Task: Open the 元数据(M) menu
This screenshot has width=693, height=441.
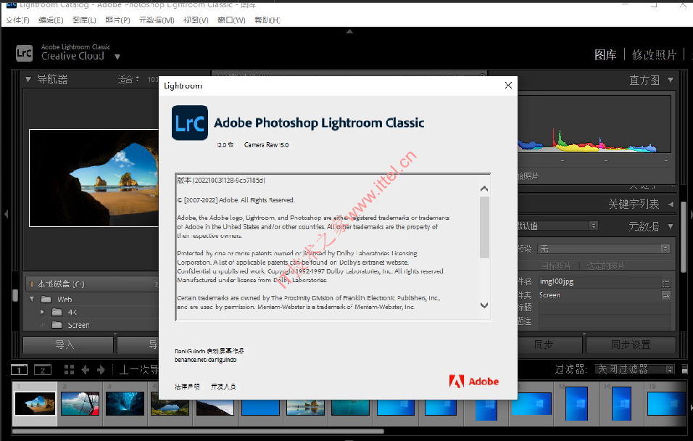Action: point(157,20)
